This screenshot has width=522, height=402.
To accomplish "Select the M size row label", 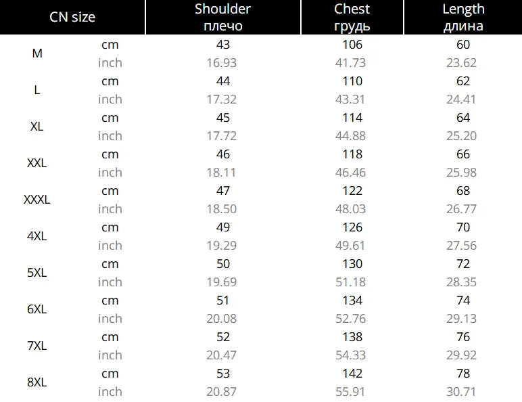I will point(37,53).
